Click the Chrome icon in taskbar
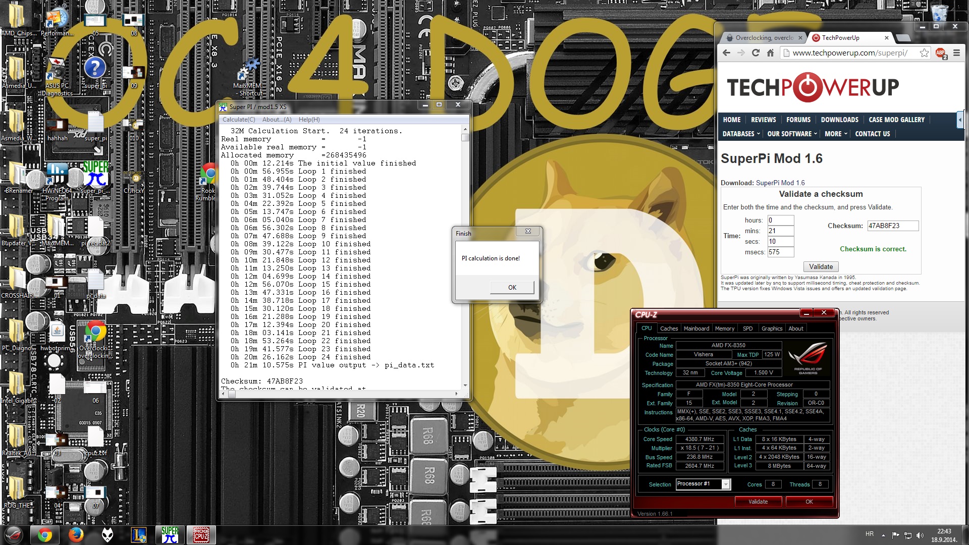The height and width of the screenshot is (545, 969). [45, 535]
